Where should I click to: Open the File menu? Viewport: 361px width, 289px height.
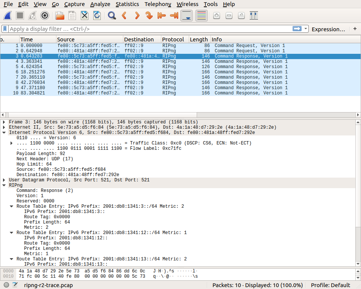(x=8, y=4)
